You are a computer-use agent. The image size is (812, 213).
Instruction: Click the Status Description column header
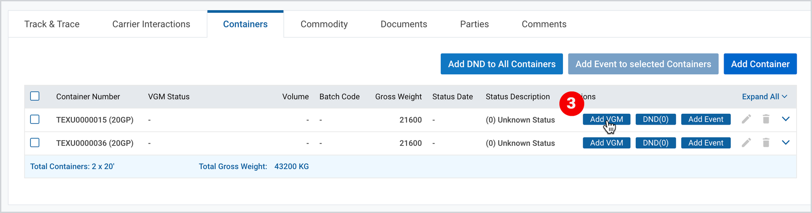(518, 97)
